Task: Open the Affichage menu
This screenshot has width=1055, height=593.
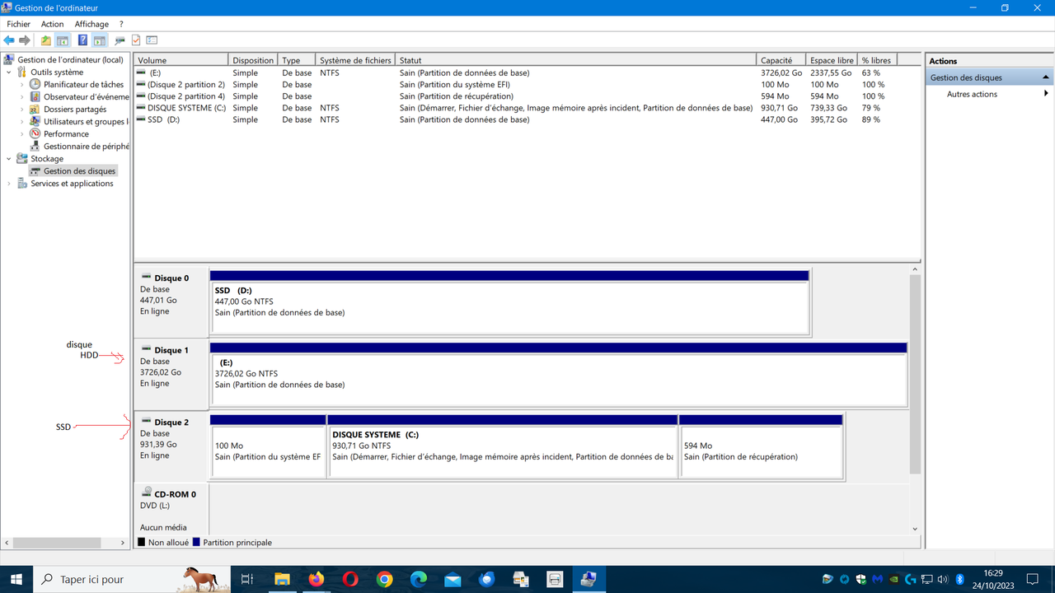Action: (91, 23)
